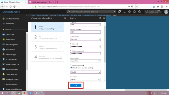Image resolution: width=169 pixels, height=95 pixels.
Task: Click the Create a resource plus icon
Action: click(4, 19)
